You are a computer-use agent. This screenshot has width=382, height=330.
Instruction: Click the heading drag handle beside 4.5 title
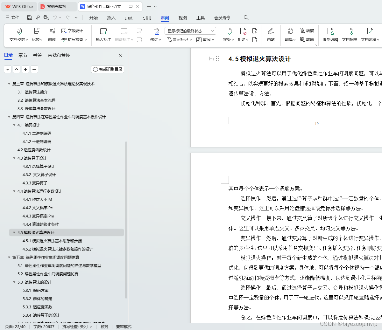(217, 58)
